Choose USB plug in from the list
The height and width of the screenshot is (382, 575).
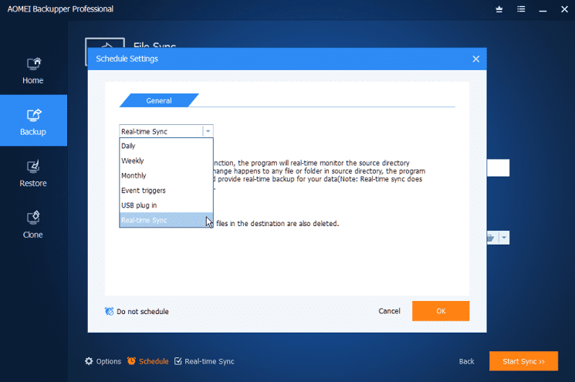(166, 205)
